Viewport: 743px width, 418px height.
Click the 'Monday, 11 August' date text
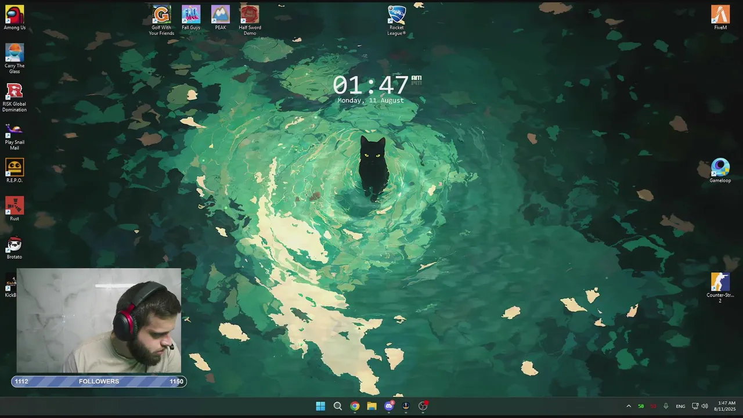point(371,100)
